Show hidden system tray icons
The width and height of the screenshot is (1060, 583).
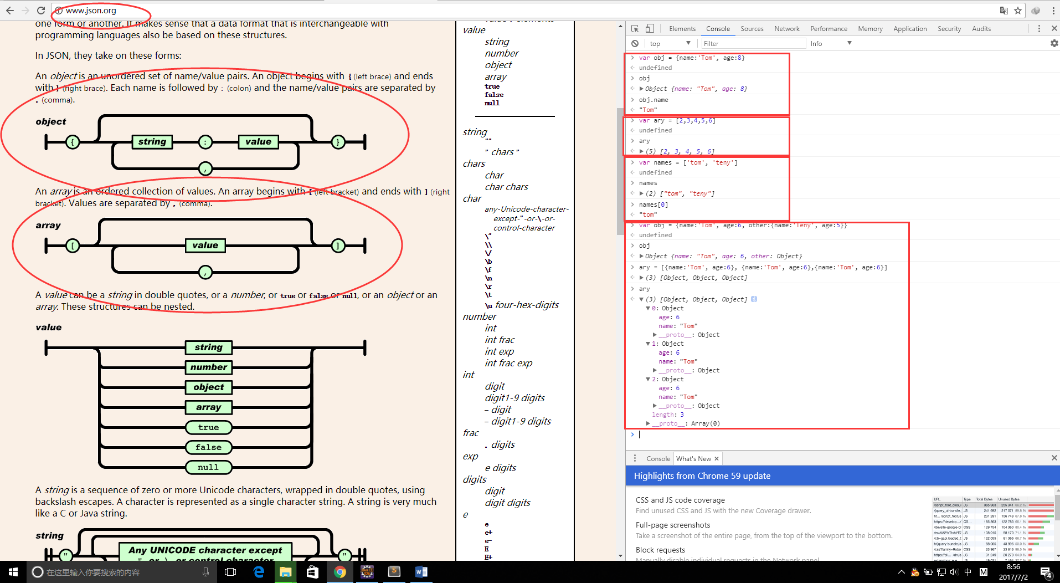[901, 572]
